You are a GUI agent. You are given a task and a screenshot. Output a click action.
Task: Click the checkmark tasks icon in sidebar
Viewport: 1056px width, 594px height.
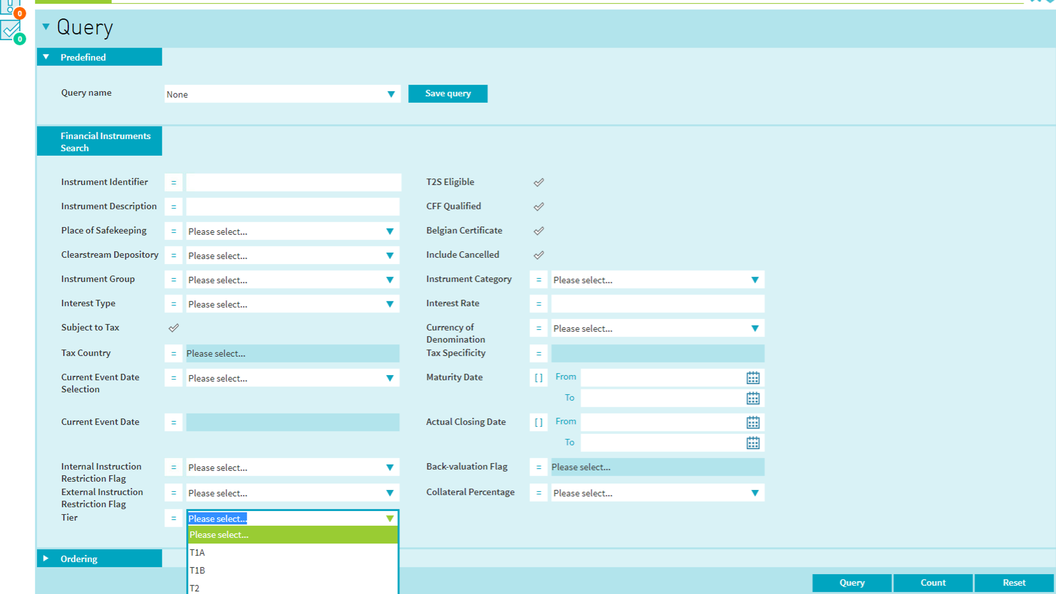[11, 31]
